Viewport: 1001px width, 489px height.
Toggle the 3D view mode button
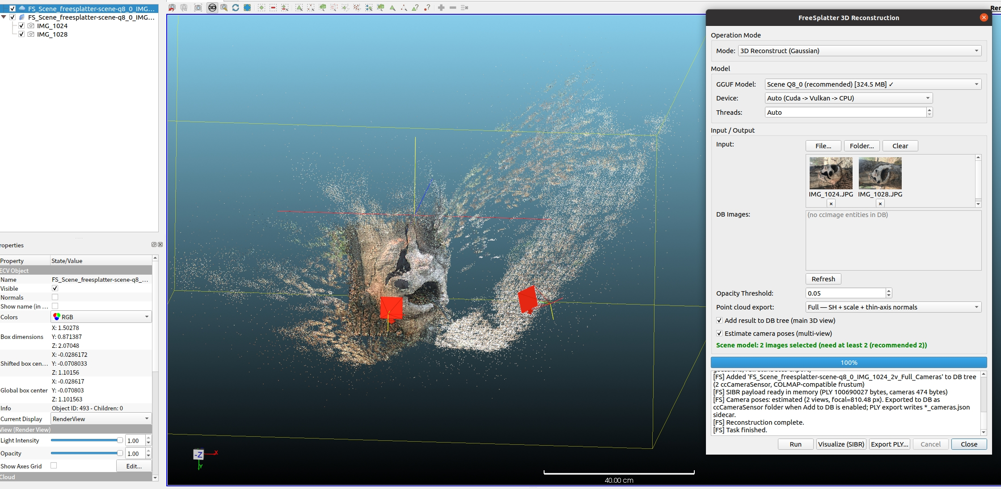coord(212,8)
